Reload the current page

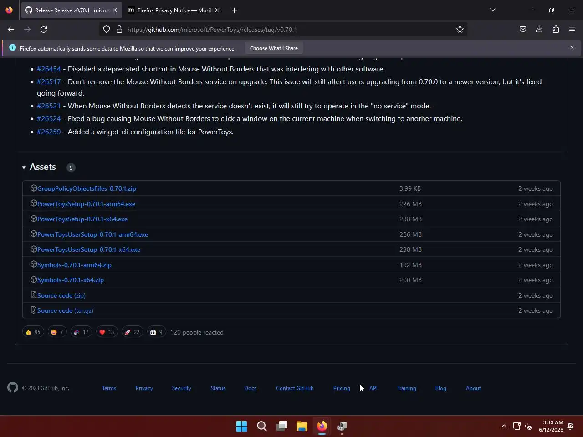click(x=44, y=30)
